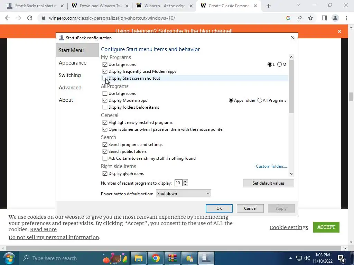Screen dimensions: 354x265
Task: Toggle Search public folders
Action: pyautogui.click(x=105, y=151)
